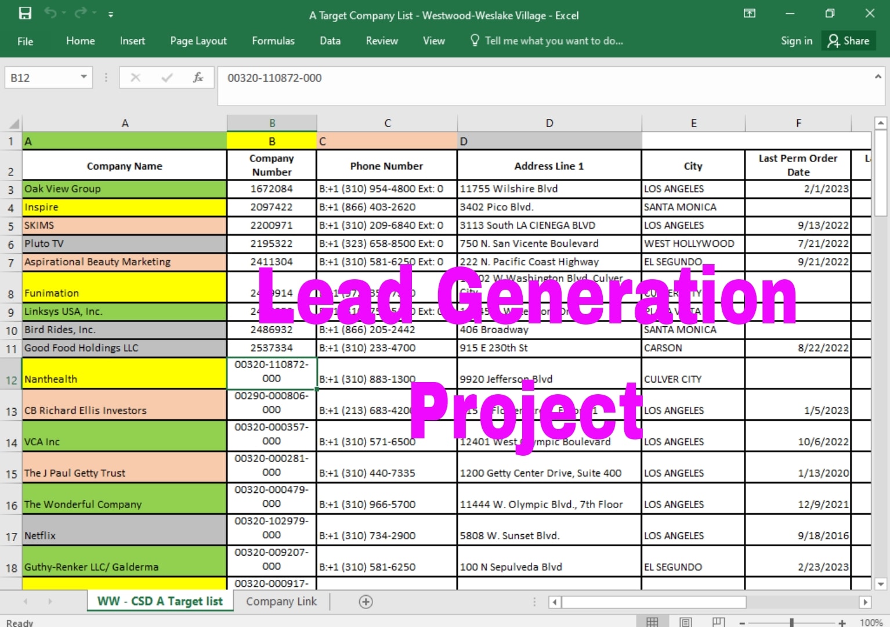Select column C header

click(x=388, y=123)
